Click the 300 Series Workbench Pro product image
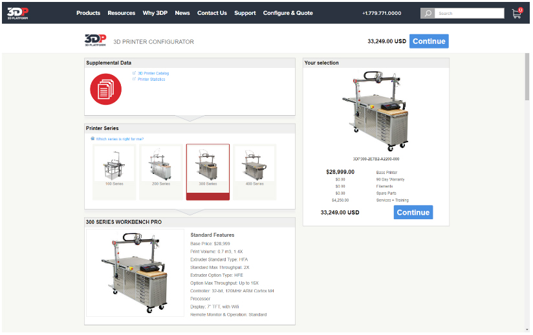533x335 pixels. (135, 273)
